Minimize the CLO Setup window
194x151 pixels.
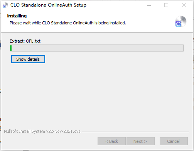coord(149,5)
